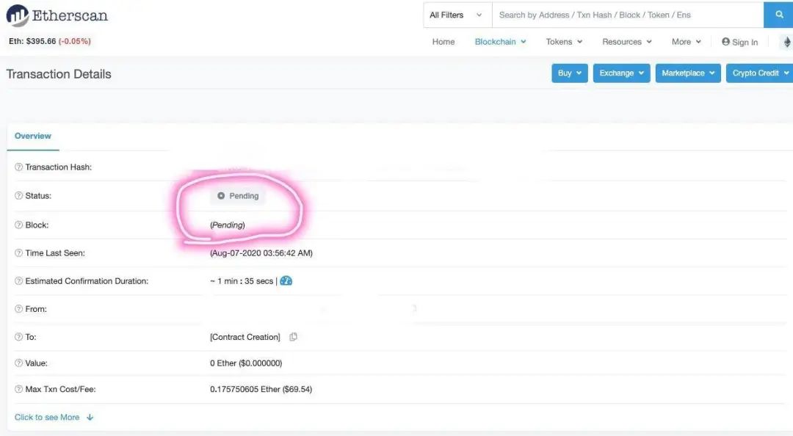793x436 pixels.
Task: Open the Buy dropdown button
Action: click(x=570, y=73)
